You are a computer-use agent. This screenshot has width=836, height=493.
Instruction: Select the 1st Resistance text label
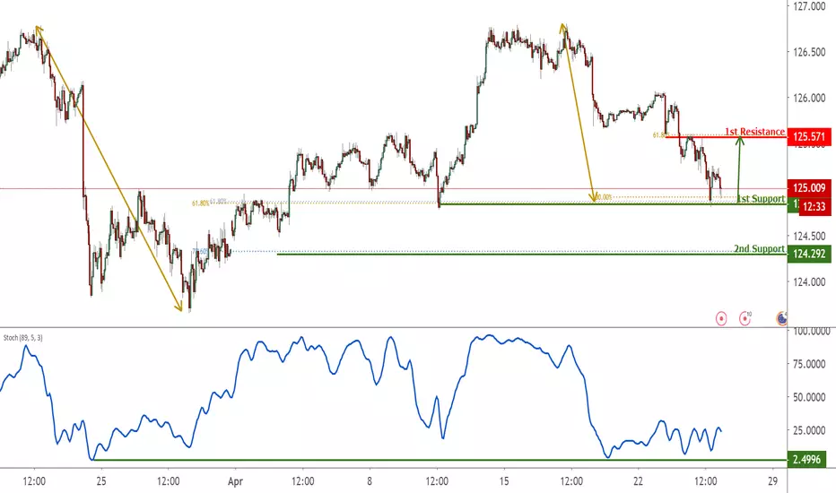[754, 131]
